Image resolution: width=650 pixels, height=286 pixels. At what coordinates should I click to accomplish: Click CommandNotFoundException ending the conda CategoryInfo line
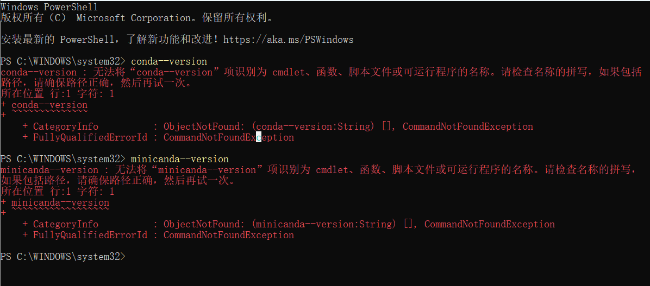[468, 126]
